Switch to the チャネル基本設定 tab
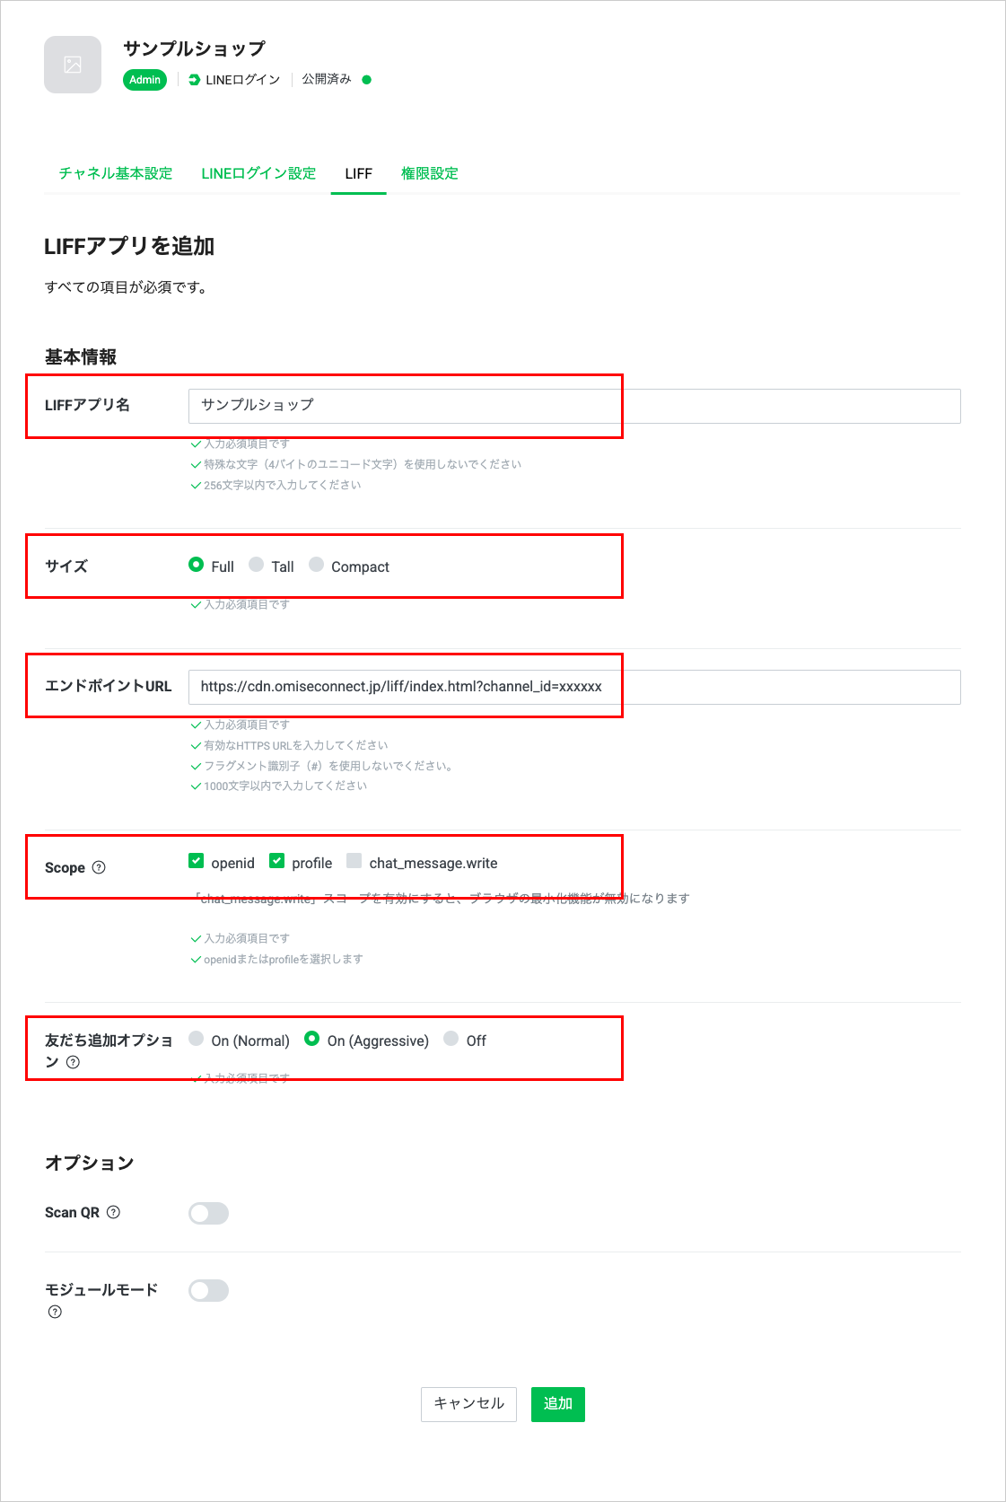 (x=116, y=173)
